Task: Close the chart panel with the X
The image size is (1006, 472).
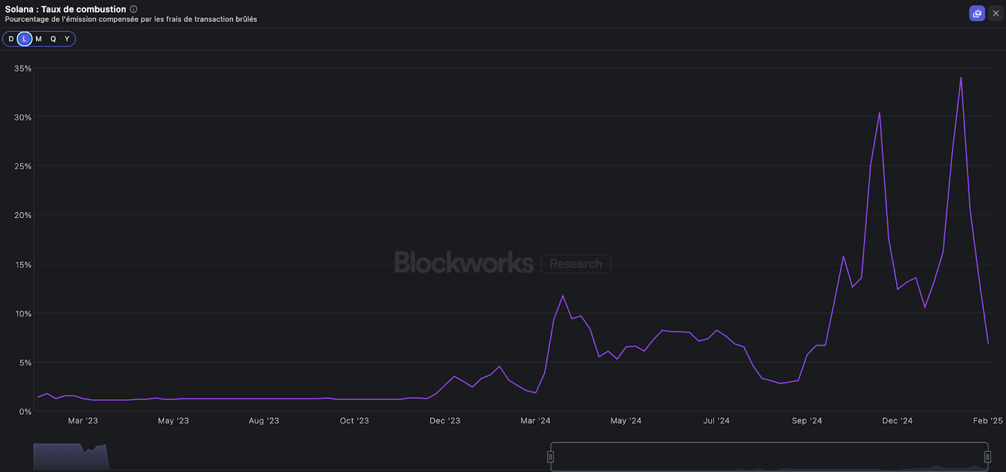Action: [x=996, y=13]
